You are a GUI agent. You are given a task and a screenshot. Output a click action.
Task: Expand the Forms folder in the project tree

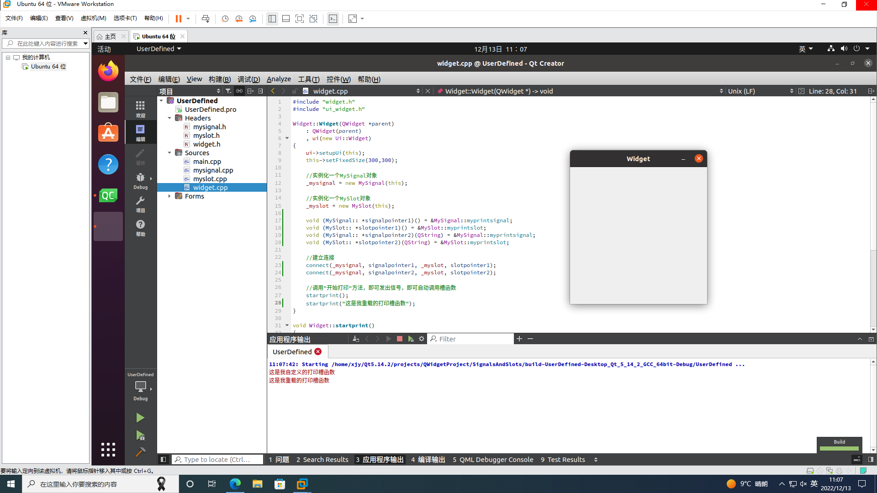[169, 196]
